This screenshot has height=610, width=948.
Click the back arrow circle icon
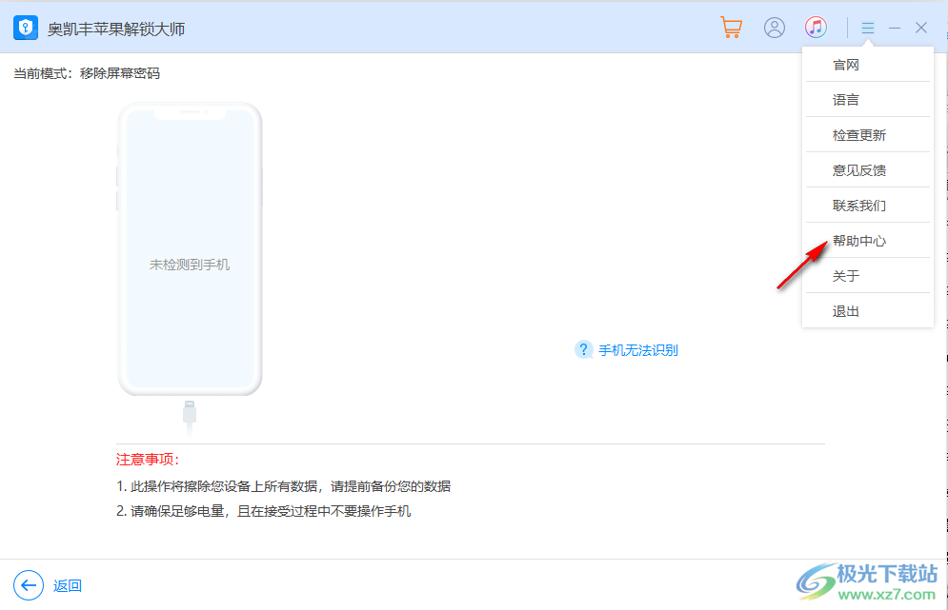[x=29, y=585]
